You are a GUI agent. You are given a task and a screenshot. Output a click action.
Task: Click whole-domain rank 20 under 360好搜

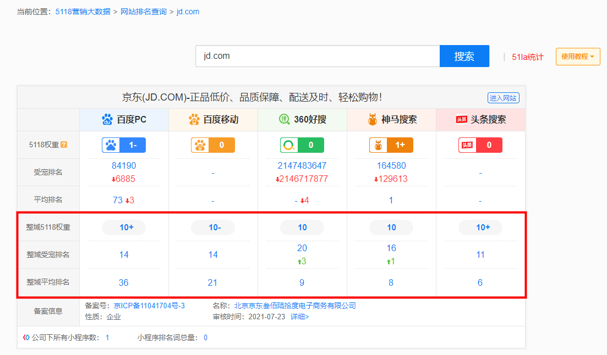[x=302, y=248]
